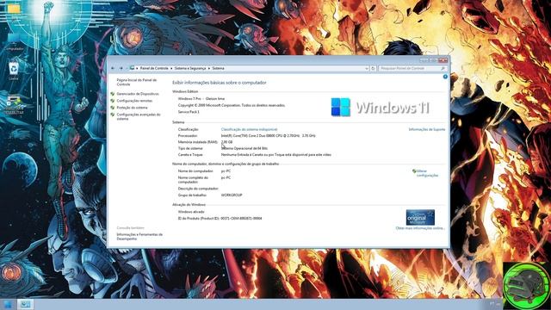The width and height of the screenshot is (551, 310).
Task: Open Obter mais informações online link
Action: pyautogui.click(x=420, y=228)
